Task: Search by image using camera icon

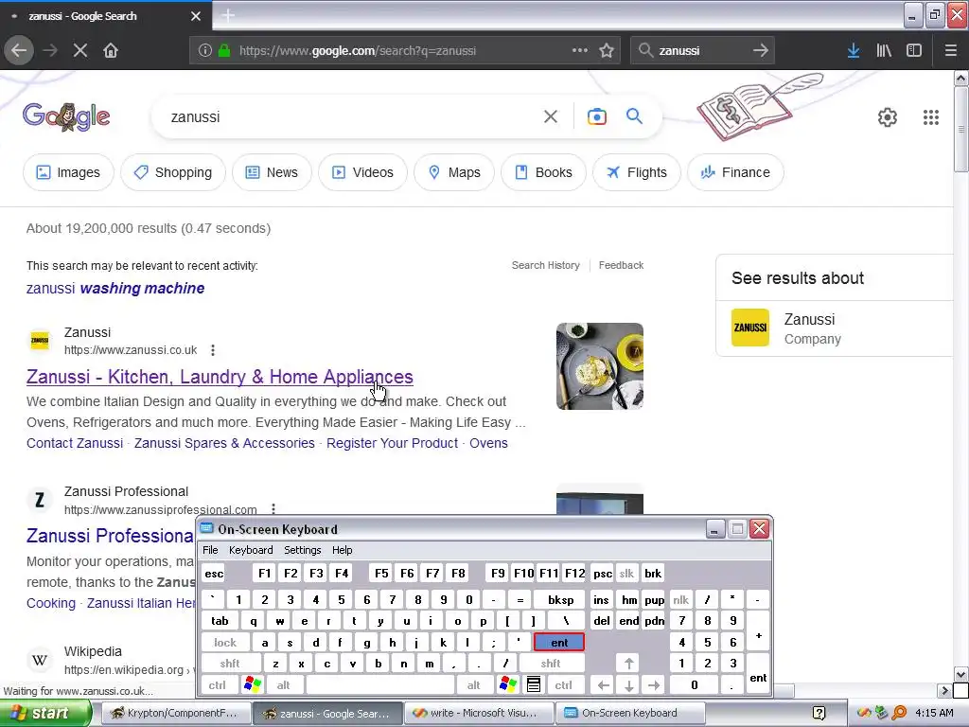Action: [596, 116]
